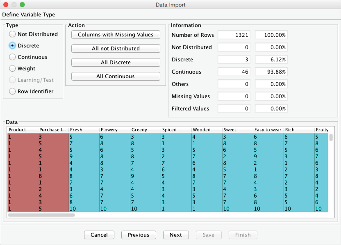Choose the Continuous variable type
This screenshot has height=245, width=341.
pos(12,57)
